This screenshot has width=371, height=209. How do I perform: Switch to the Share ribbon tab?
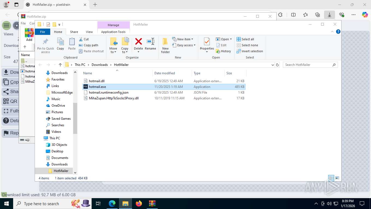(74, 32)
